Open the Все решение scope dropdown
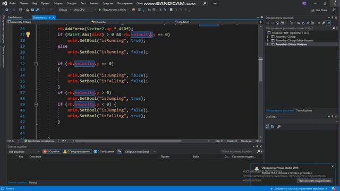 tap(24, 152)
